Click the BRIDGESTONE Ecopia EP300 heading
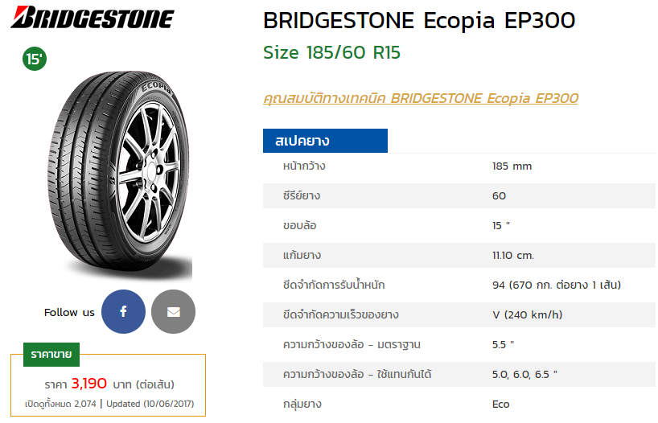 (x=419, y=21)
